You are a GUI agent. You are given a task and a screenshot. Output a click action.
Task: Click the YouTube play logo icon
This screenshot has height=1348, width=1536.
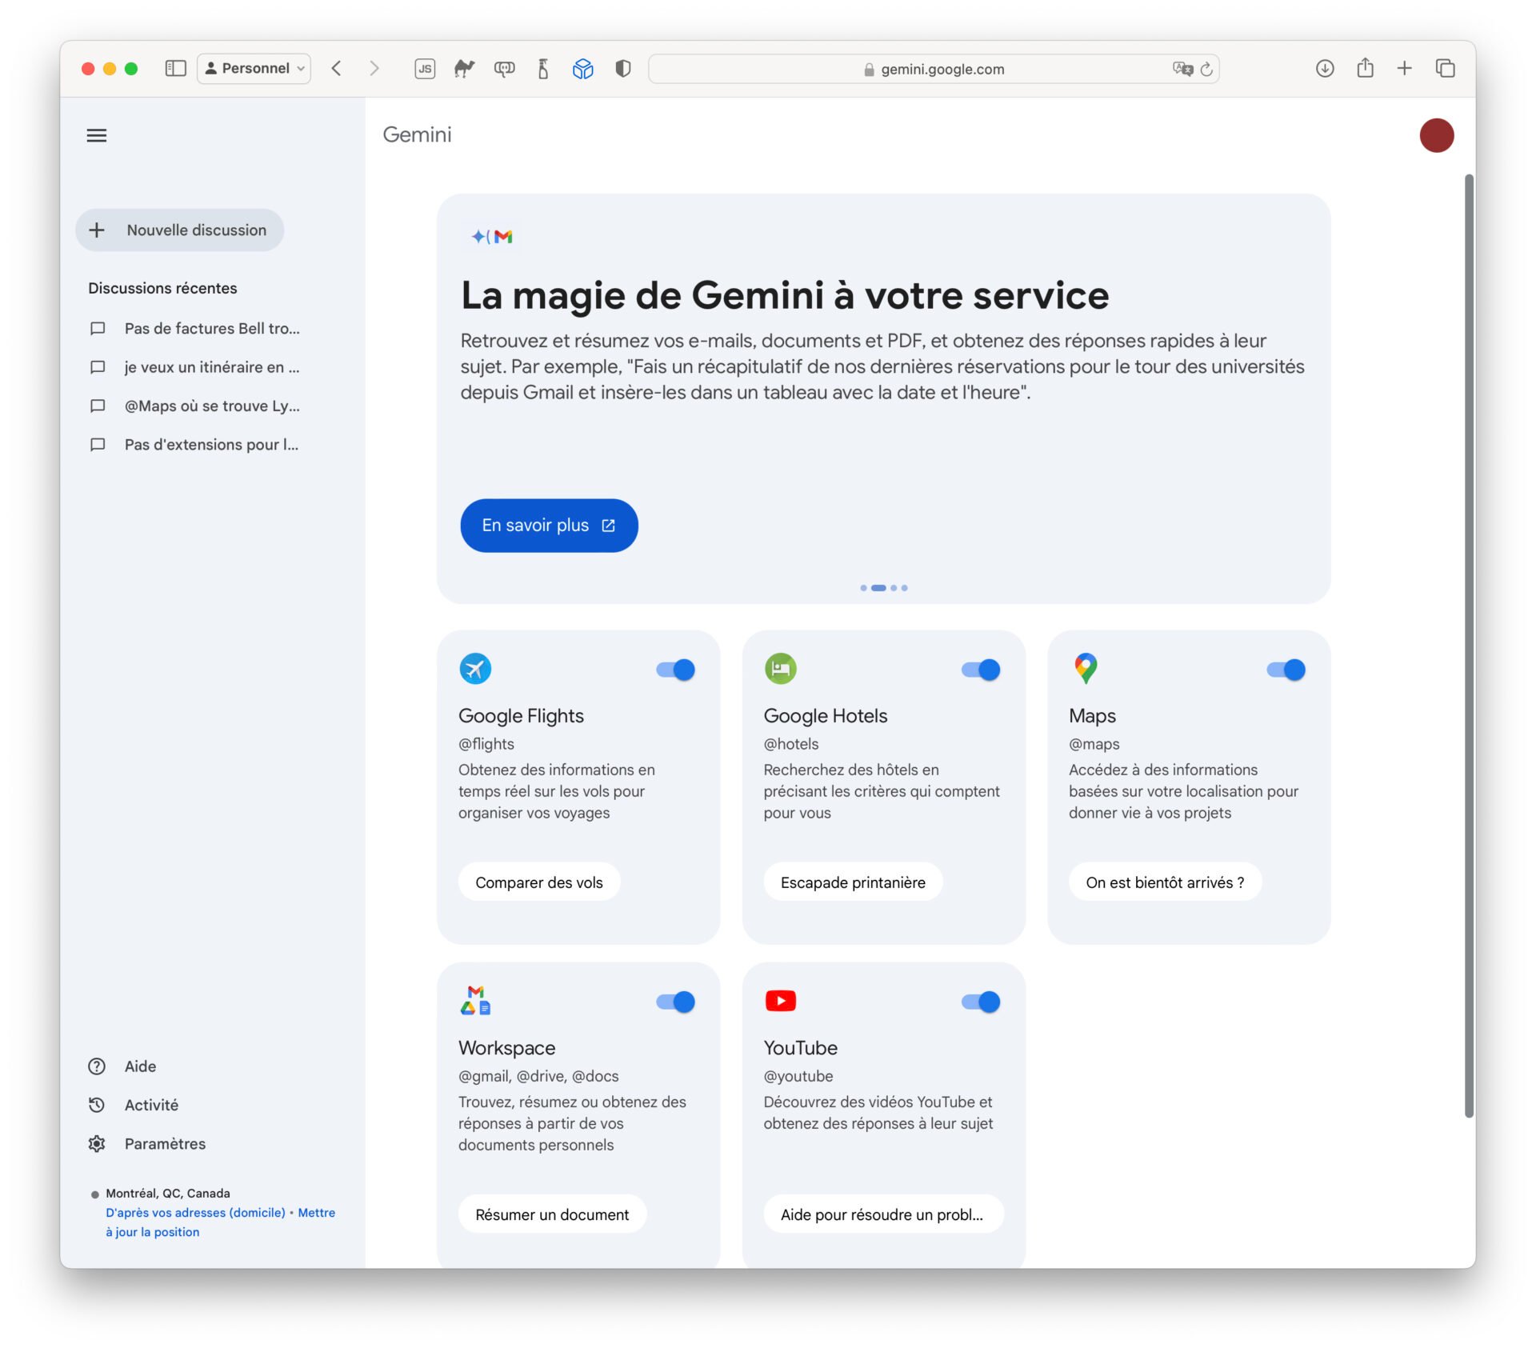(x=781, y=1001)
